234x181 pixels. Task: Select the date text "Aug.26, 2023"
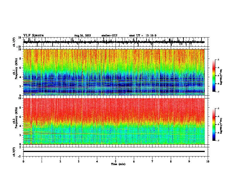pyautogui.click(x=82, y=35)
